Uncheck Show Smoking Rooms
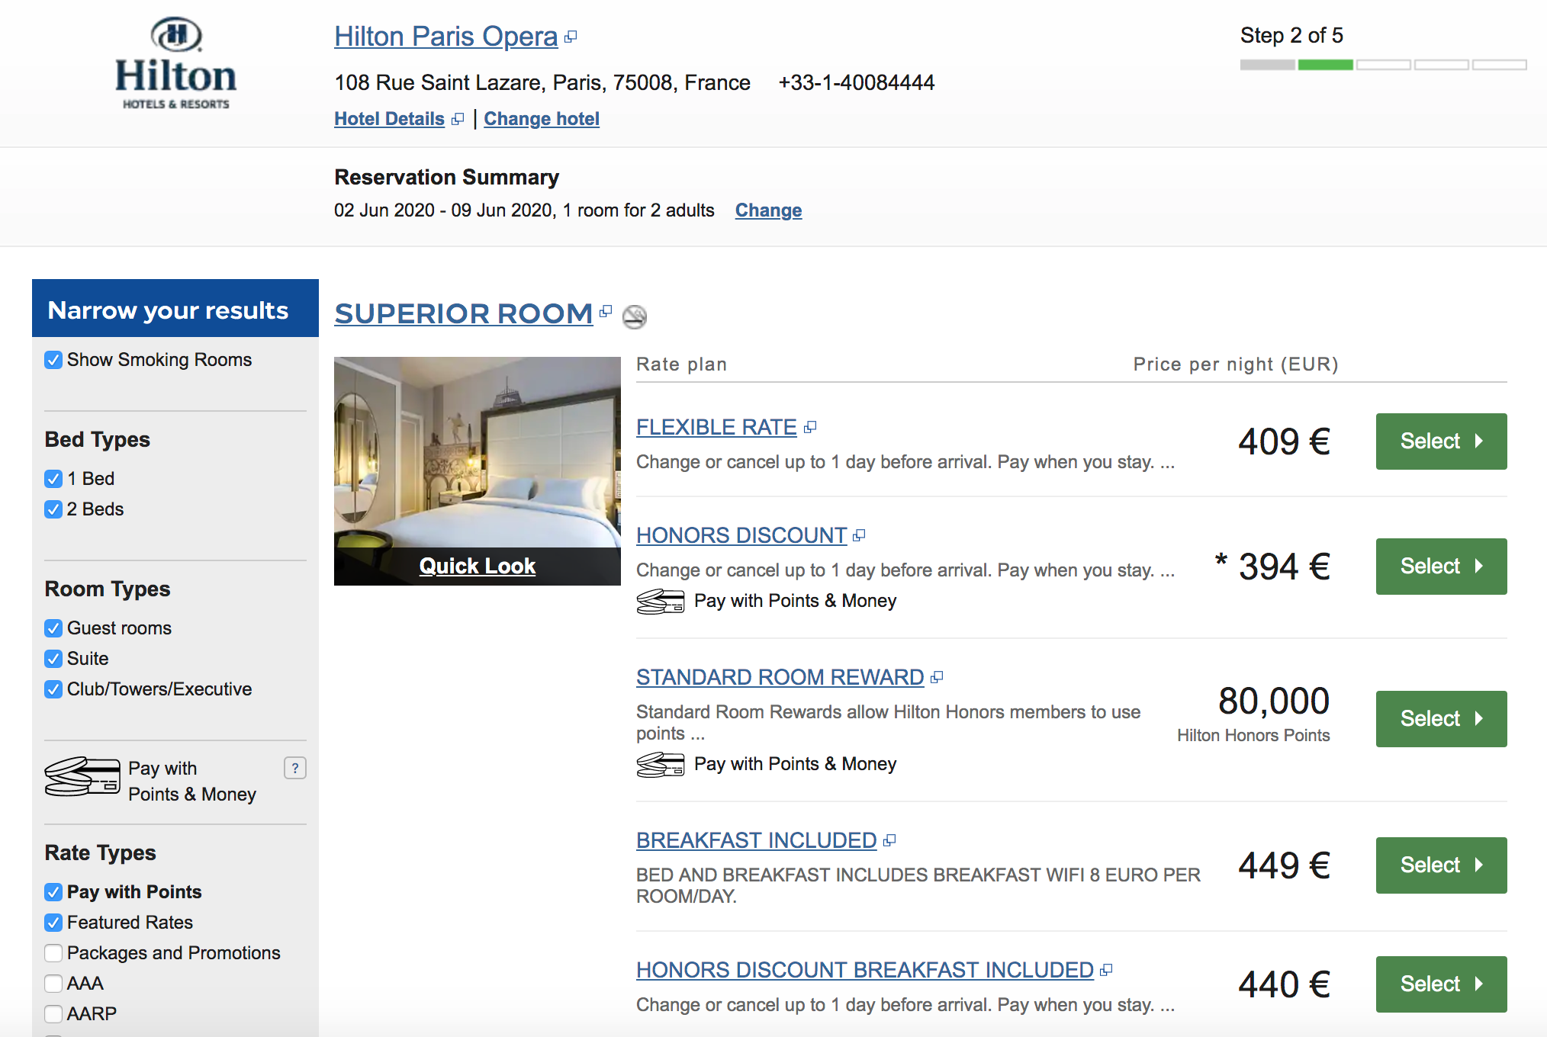Screen dimensions: 1547x1037 click(x=53, y=360)
